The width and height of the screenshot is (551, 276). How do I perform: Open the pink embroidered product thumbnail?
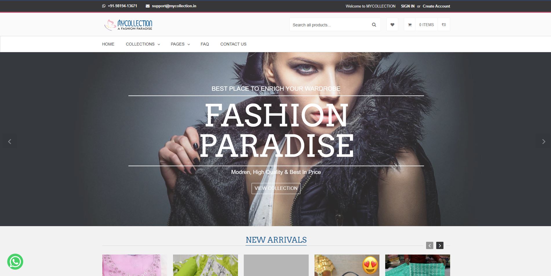(x=135, y=265)
